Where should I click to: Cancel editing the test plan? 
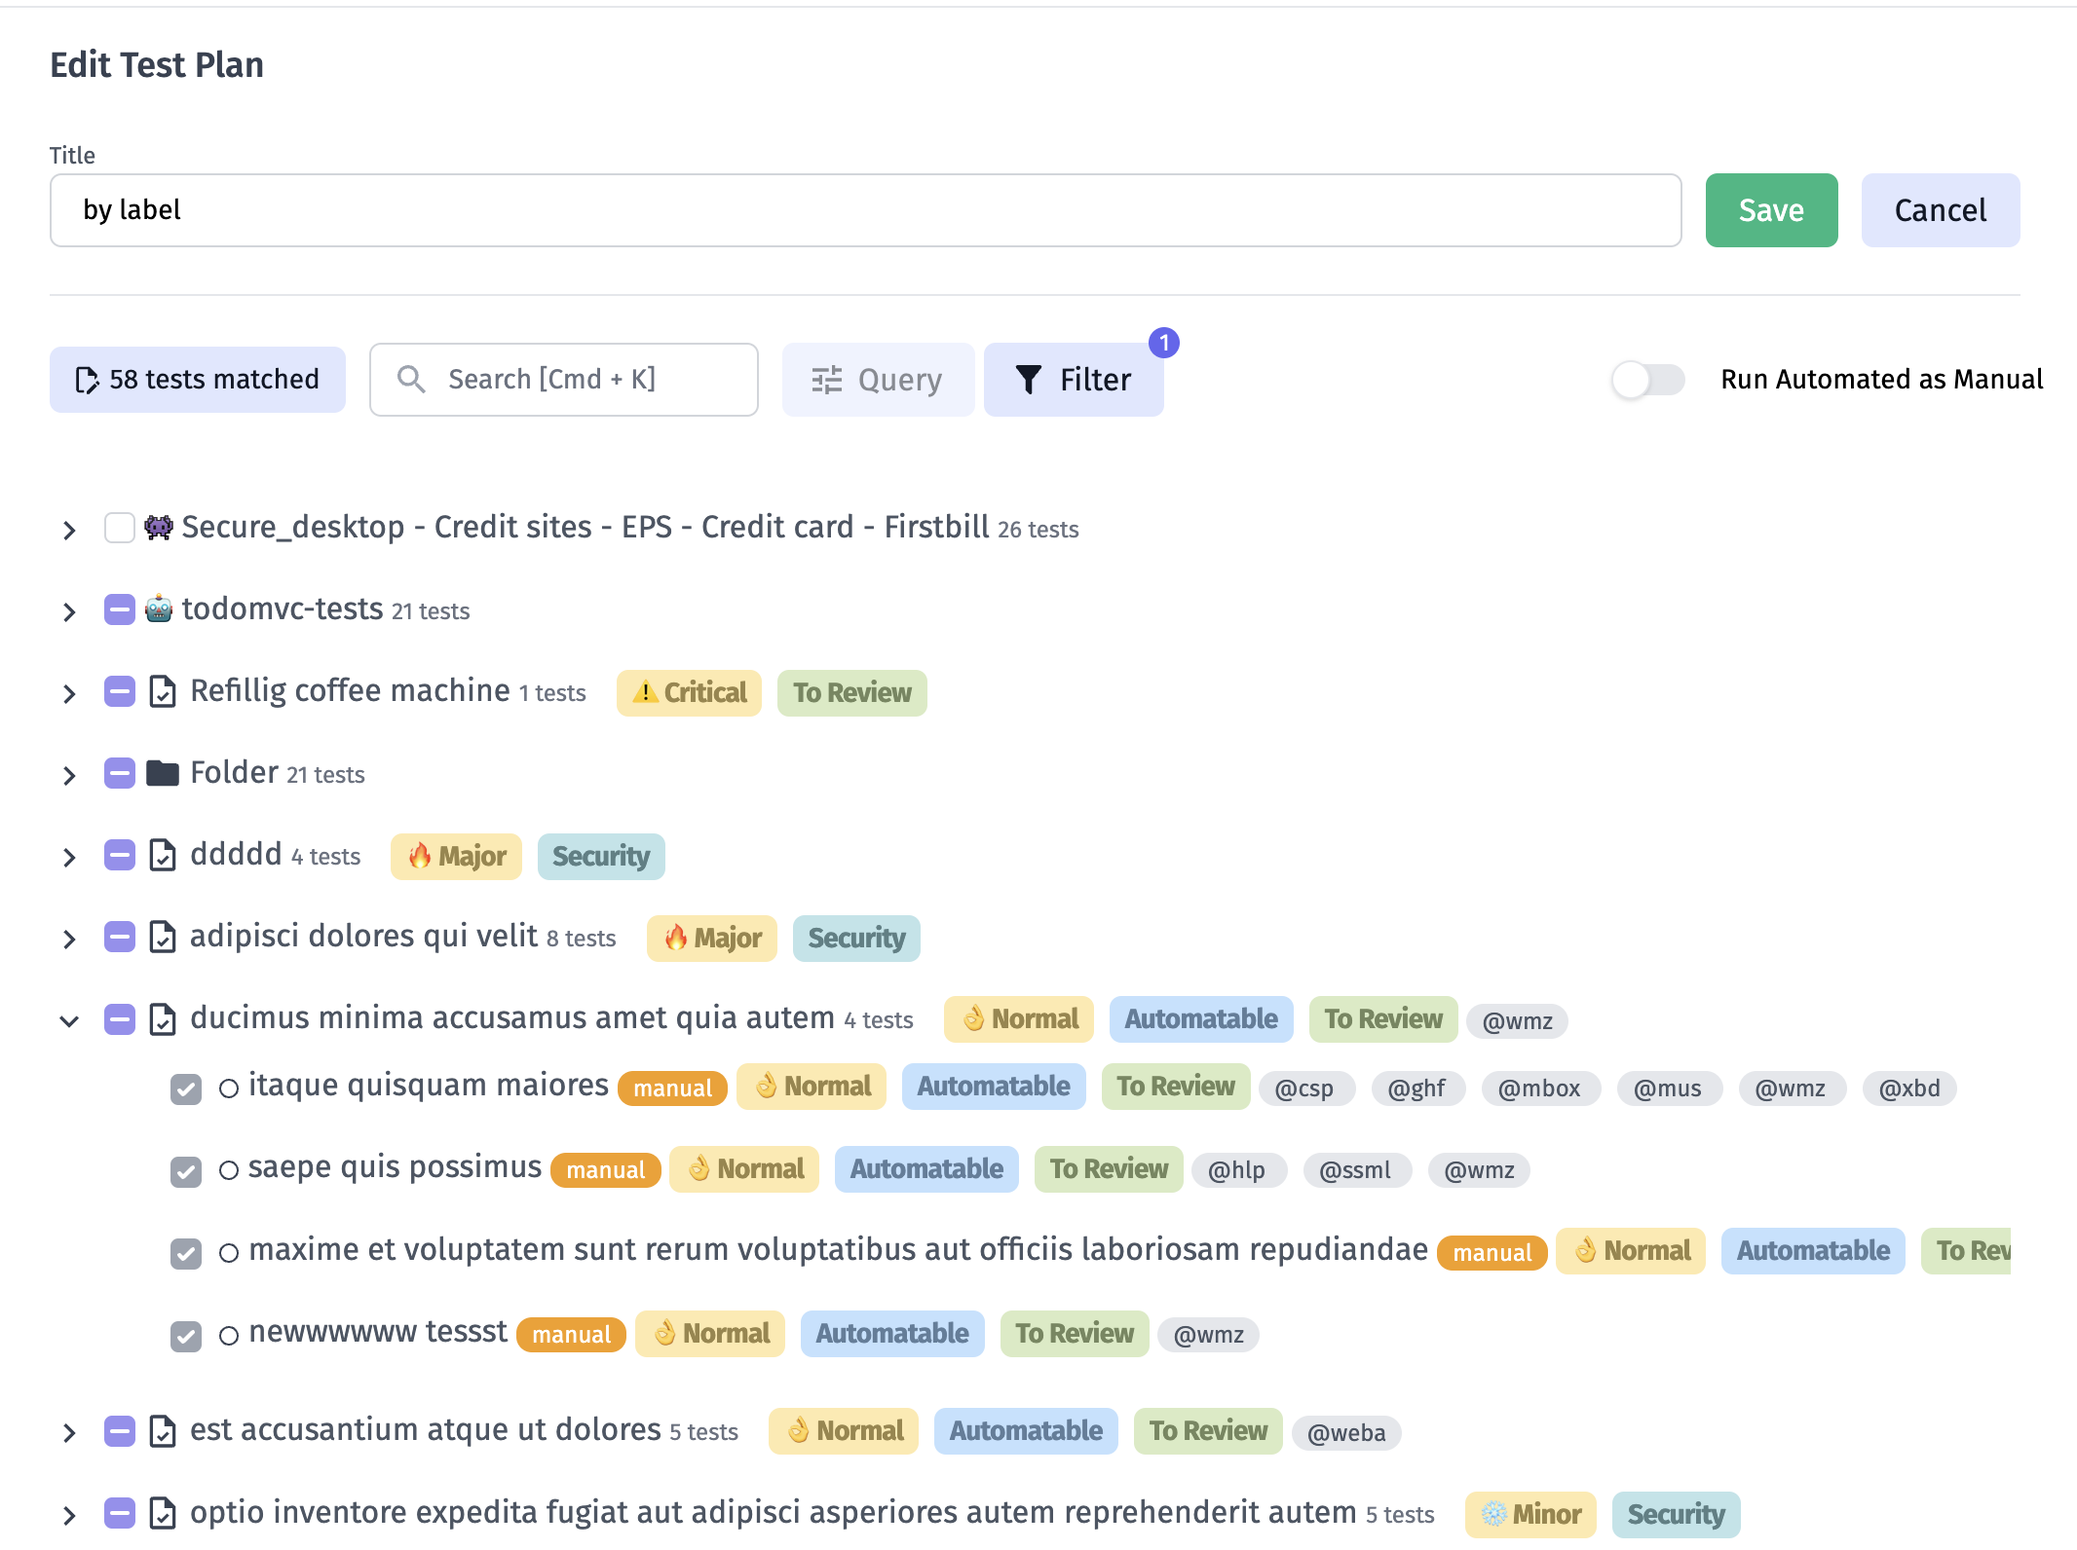(x=1940, y=210)
